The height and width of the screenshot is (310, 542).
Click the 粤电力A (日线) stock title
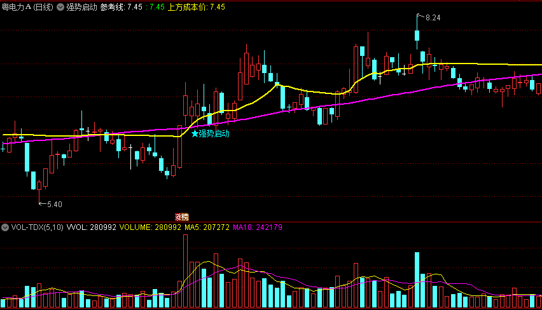point(27,7)
